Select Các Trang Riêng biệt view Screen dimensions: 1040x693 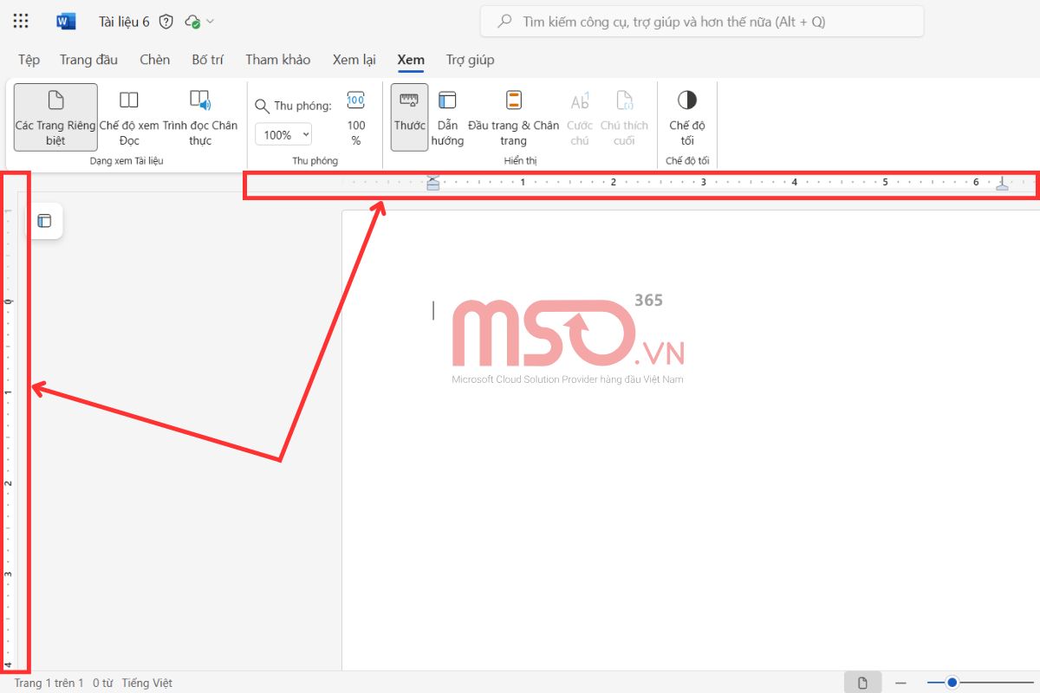coord(56,117)
